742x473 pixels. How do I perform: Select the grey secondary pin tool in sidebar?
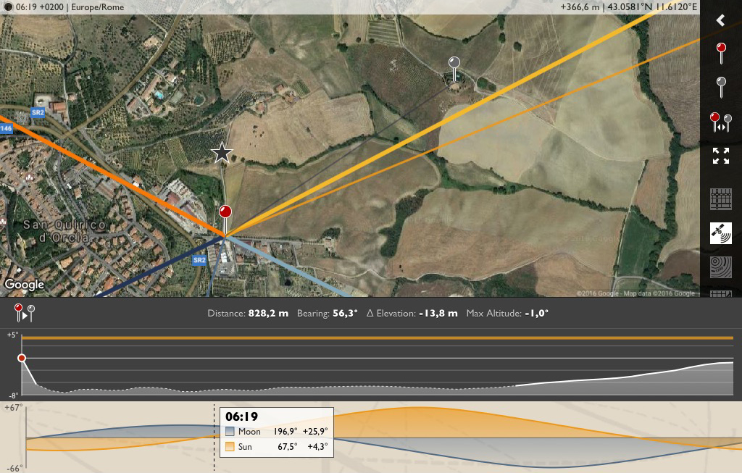pos(721,88)
